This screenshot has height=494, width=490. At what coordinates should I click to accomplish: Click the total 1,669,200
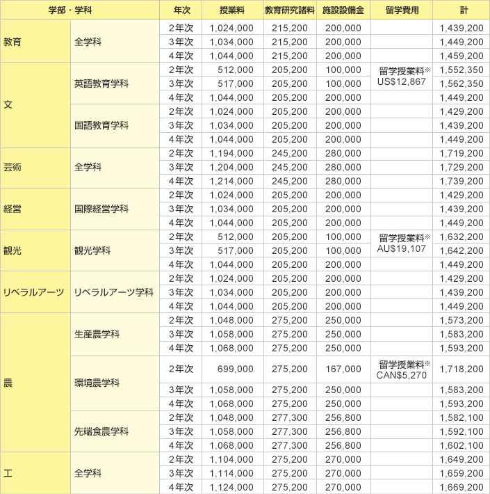coord(461,487)
